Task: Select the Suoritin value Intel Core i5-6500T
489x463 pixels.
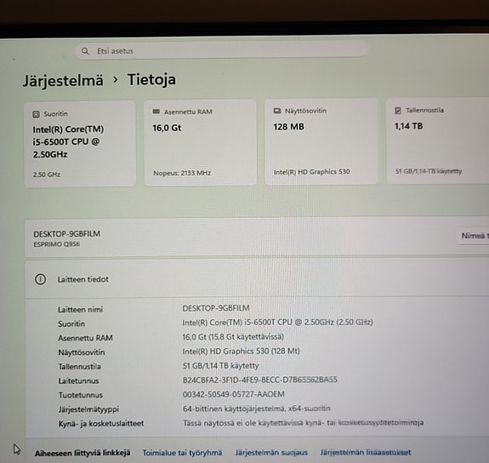Action: click(277, 323)
